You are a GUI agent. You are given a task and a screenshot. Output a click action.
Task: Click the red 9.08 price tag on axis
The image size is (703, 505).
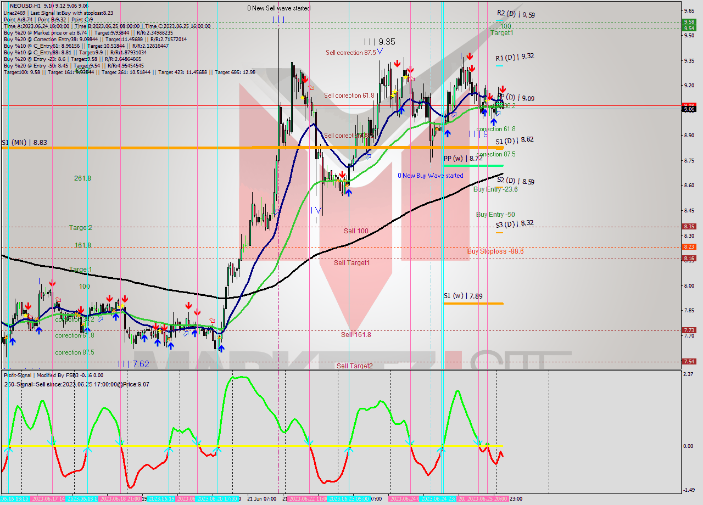click(689, 105)
